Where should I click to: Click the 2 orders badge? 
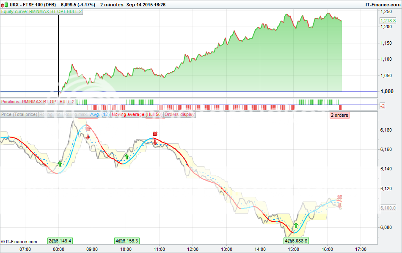(339, 115)
